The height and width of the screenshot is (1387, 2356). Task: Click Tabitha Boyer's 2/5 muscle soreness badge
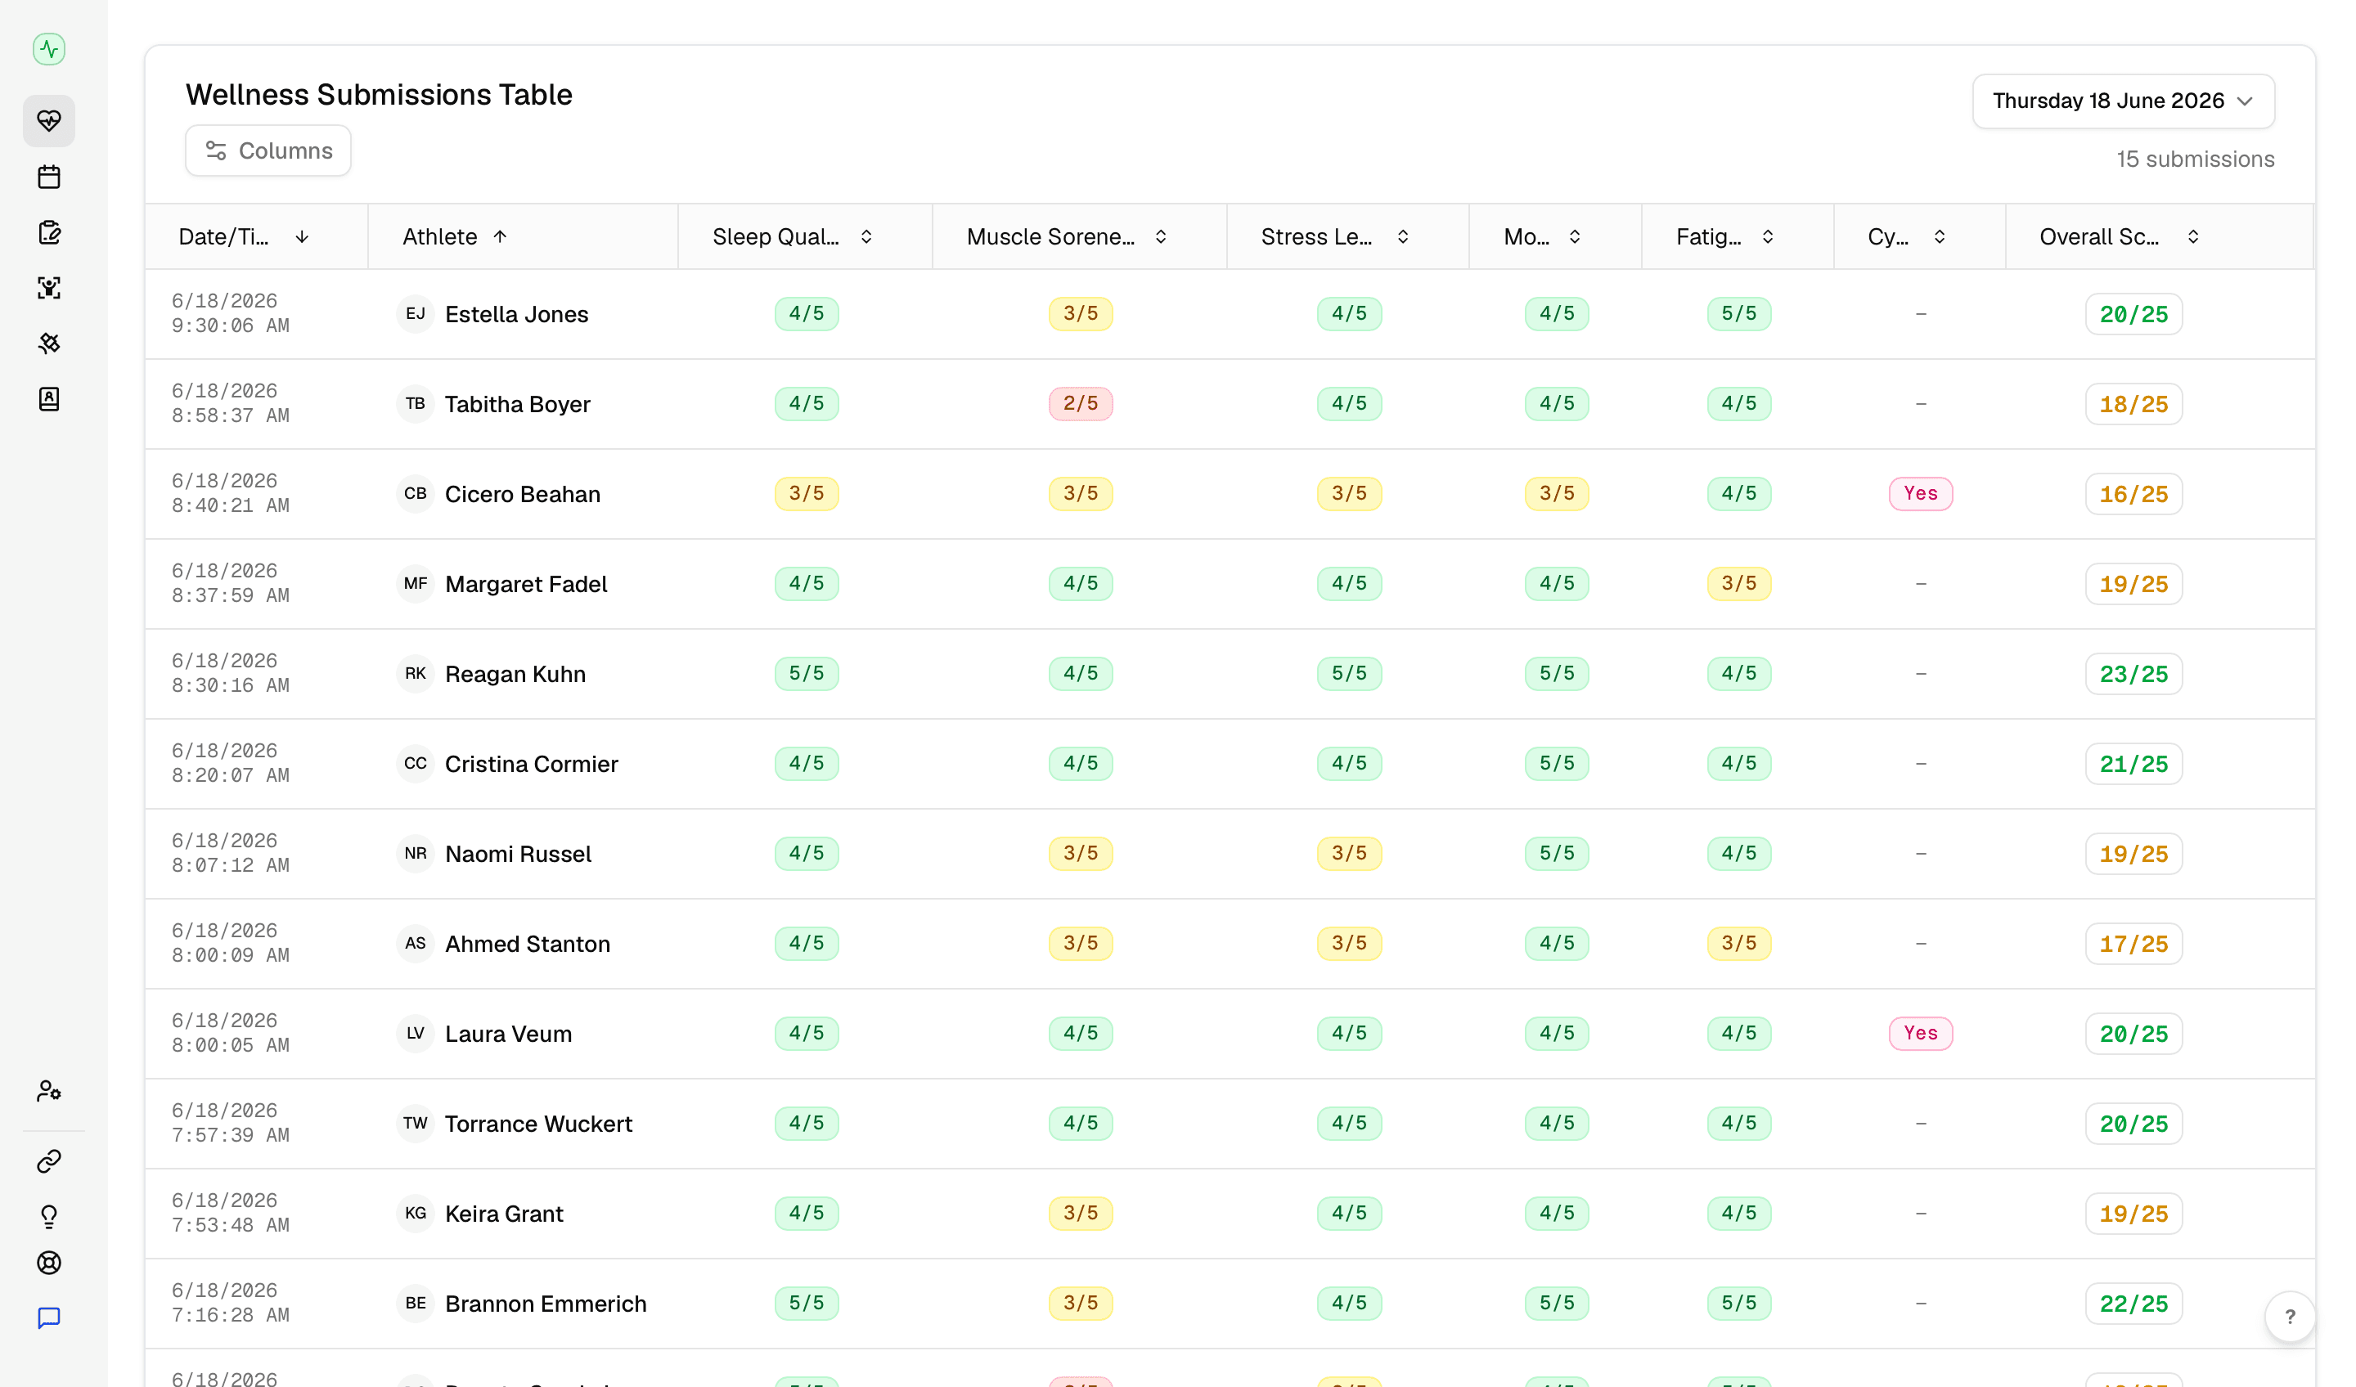1080,404
